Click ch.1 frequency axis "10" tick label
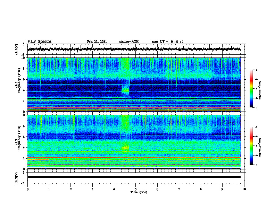This screenshot has height=212, width=275. [x=23, y=58]
